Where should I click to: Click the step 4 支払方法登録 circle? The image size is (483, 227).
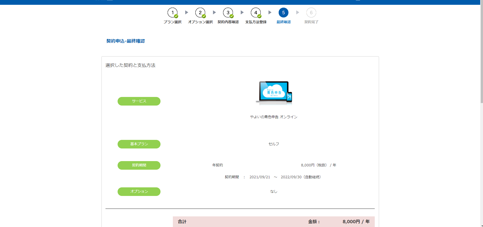tap(256, 13)
